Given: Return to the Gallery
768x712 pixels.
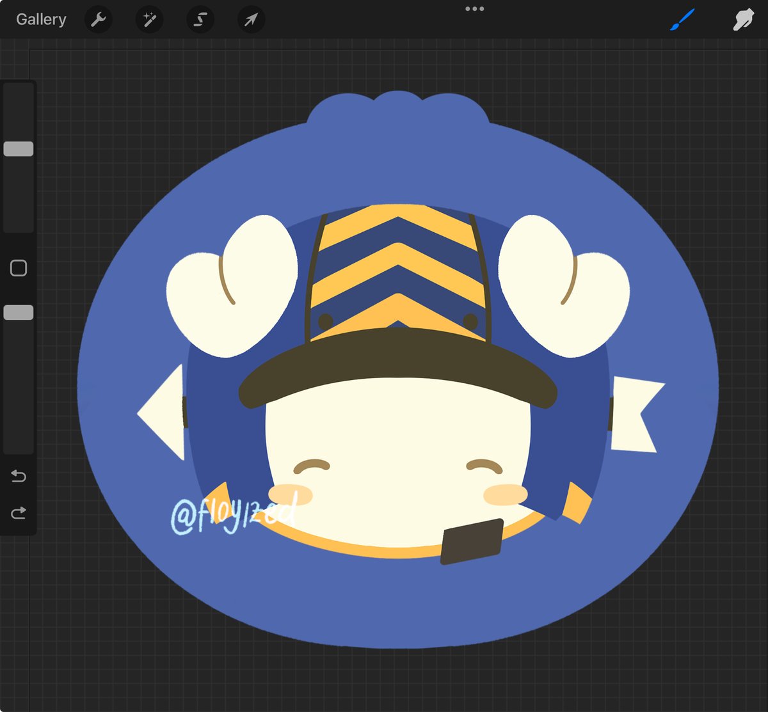Looking at the screenshot, I should (41, 20).
